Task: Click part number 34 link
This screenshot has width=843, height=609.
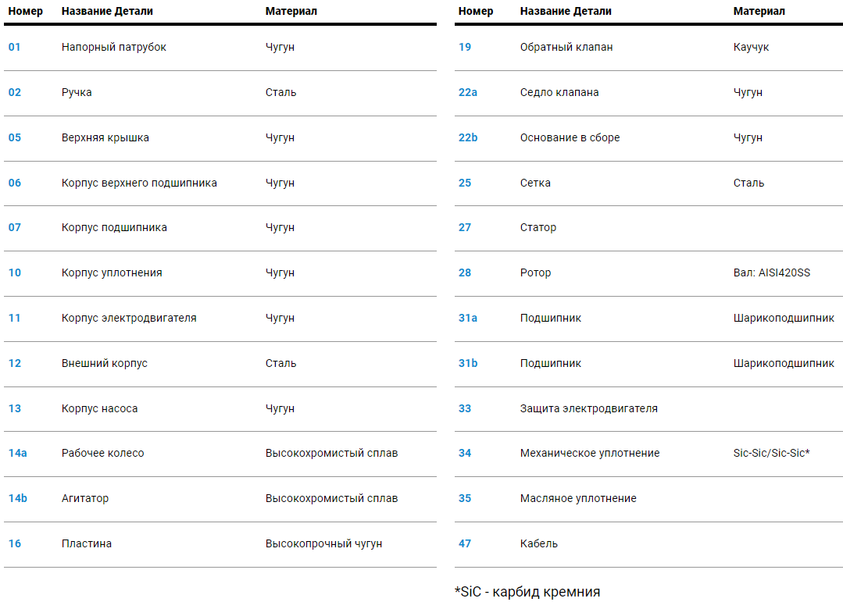Action: tap(465, 453)
